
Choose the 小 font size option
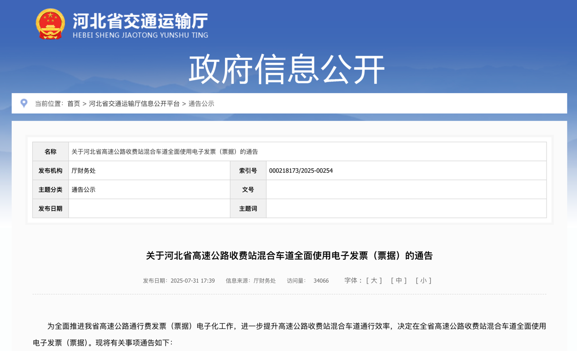[x=423, y=281]
